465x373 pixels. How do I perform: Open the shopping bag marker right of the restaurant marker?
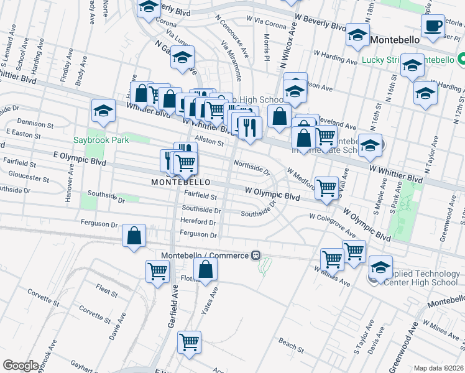tap(279, 117)
